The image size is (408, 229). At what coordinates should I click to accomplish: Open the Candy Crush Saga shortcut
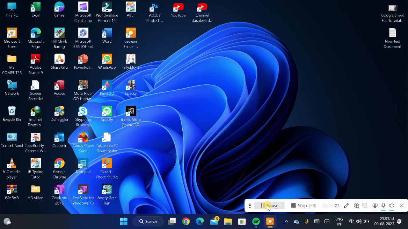pos(83,143)
